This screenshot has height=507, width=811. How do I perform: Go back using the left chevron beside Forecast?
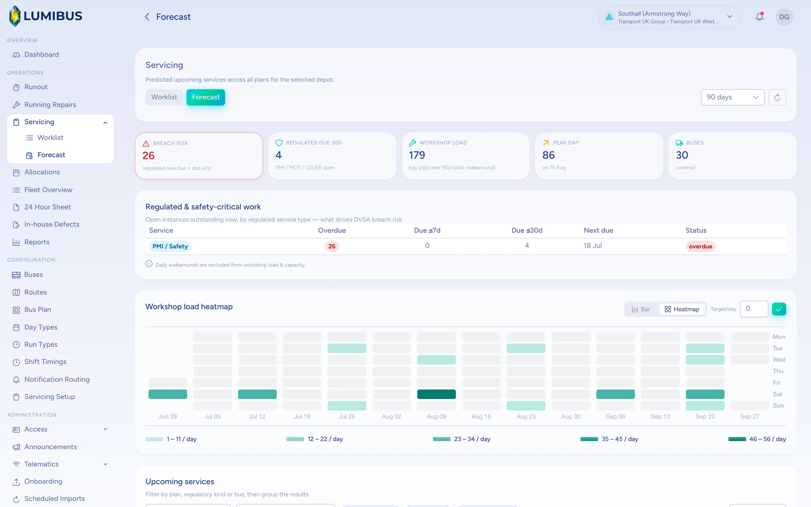147,17
